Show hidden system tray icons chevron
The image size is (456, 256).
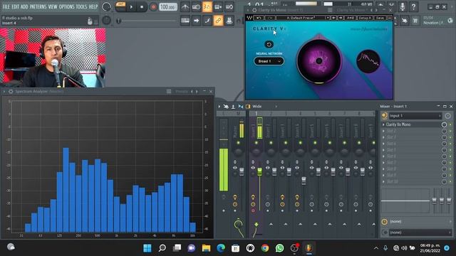[x=376, y=248]
